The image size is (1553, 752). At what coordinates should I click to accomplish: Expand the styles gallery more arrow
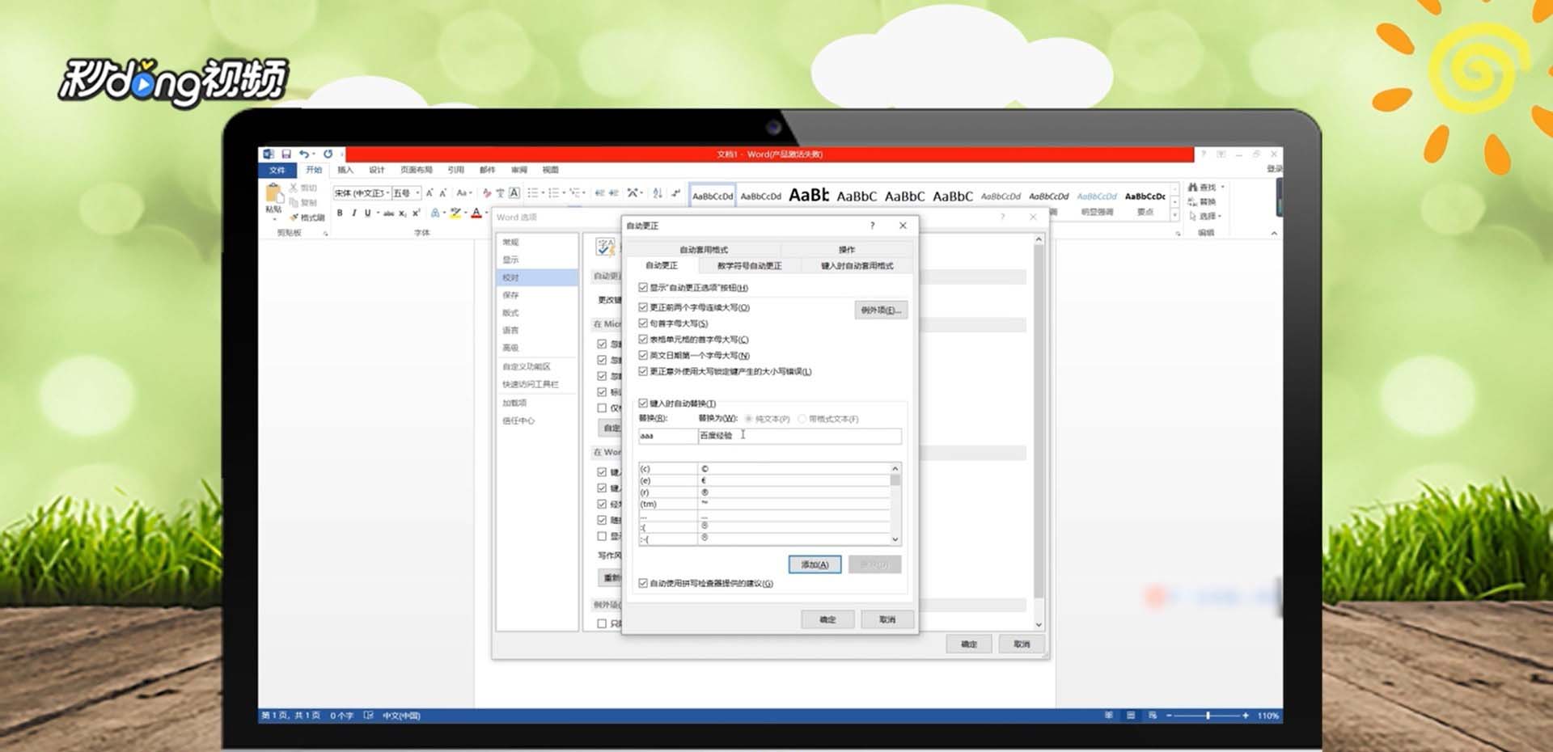click(x=1175, y=215)
